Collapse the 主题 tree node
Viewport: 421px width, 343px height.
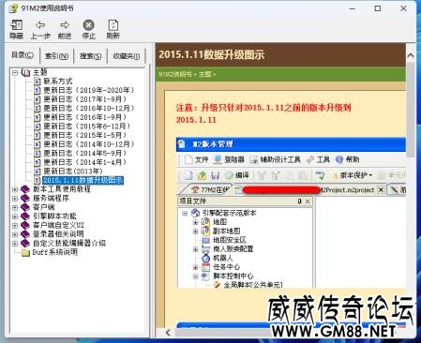coord(15,72)
